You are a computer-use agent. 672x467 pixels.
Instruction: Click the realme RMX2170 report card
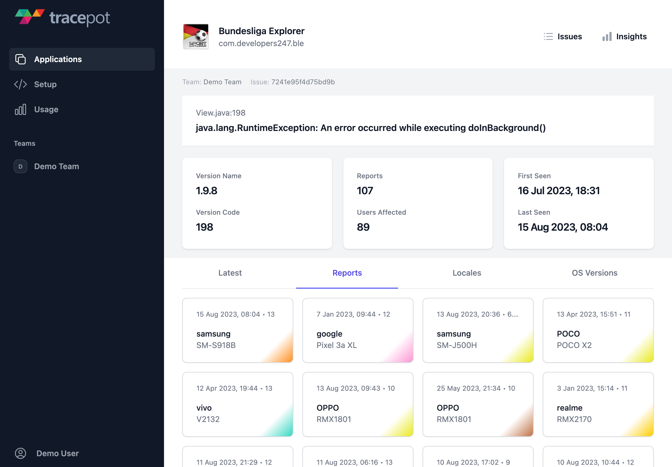click(598, 404)
